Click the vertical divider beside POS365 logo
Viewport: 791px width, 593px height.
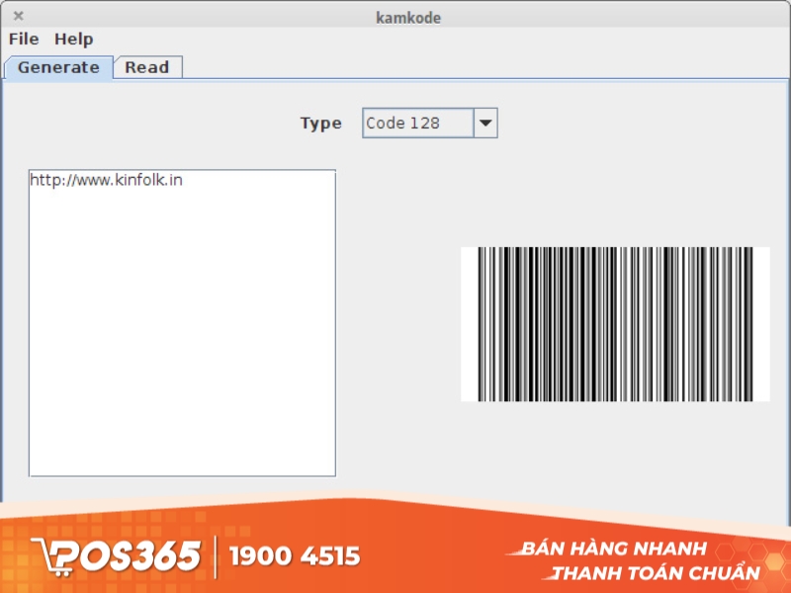pyautogui.click(x=216, y=555)
